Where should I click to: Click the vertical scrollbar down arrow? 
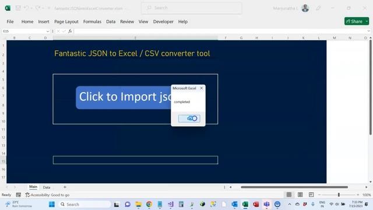(x=371, y=182)
